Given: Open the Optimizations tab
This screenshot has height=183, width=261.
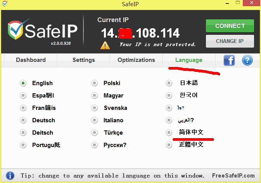Looking at the screenshot, I should [x=136, y=60].
